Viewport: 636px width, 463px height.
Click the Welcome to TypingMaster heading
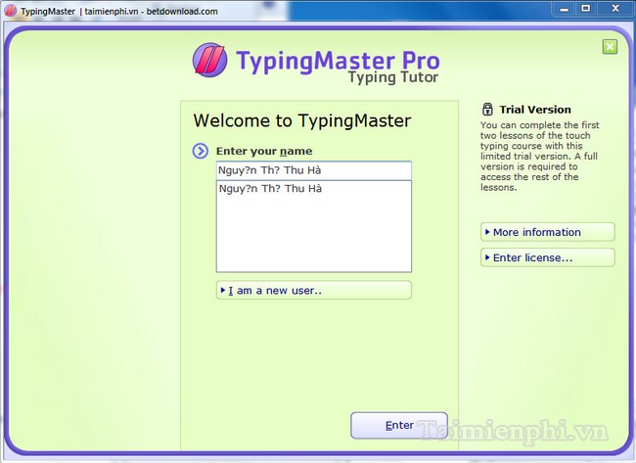tap(302, 121)
